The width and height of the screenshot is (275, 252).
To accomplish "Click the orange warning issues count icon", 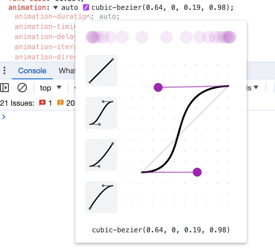I will tap(60, 103).
